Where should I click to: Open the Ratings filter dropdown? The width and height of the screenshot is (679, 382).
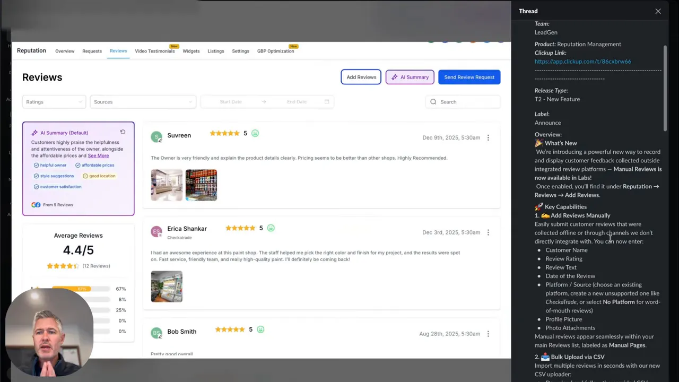click(54, 102)
